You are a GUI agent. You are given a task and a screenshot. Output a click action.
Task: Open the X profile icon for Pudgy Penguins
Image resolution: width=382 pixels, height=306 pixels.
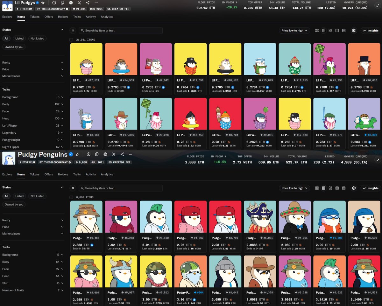click(x=114, y=154)
